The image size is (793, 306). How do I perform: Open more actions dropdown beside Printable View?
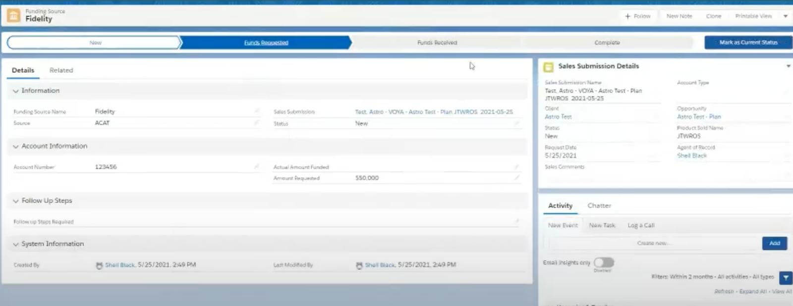[786, 16]
